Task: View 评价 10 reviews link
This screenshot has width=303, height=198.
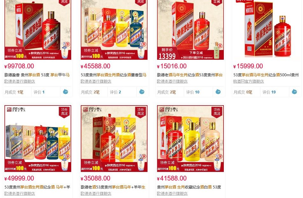Action: (x=193, y=92)
